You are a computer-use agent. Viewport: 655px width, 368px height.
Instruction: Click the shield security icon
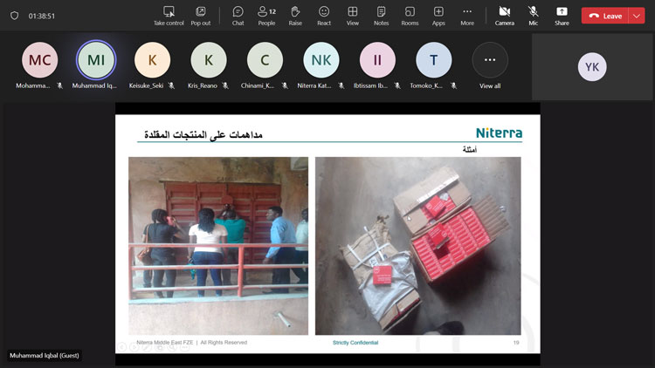[x=14, y=16]
